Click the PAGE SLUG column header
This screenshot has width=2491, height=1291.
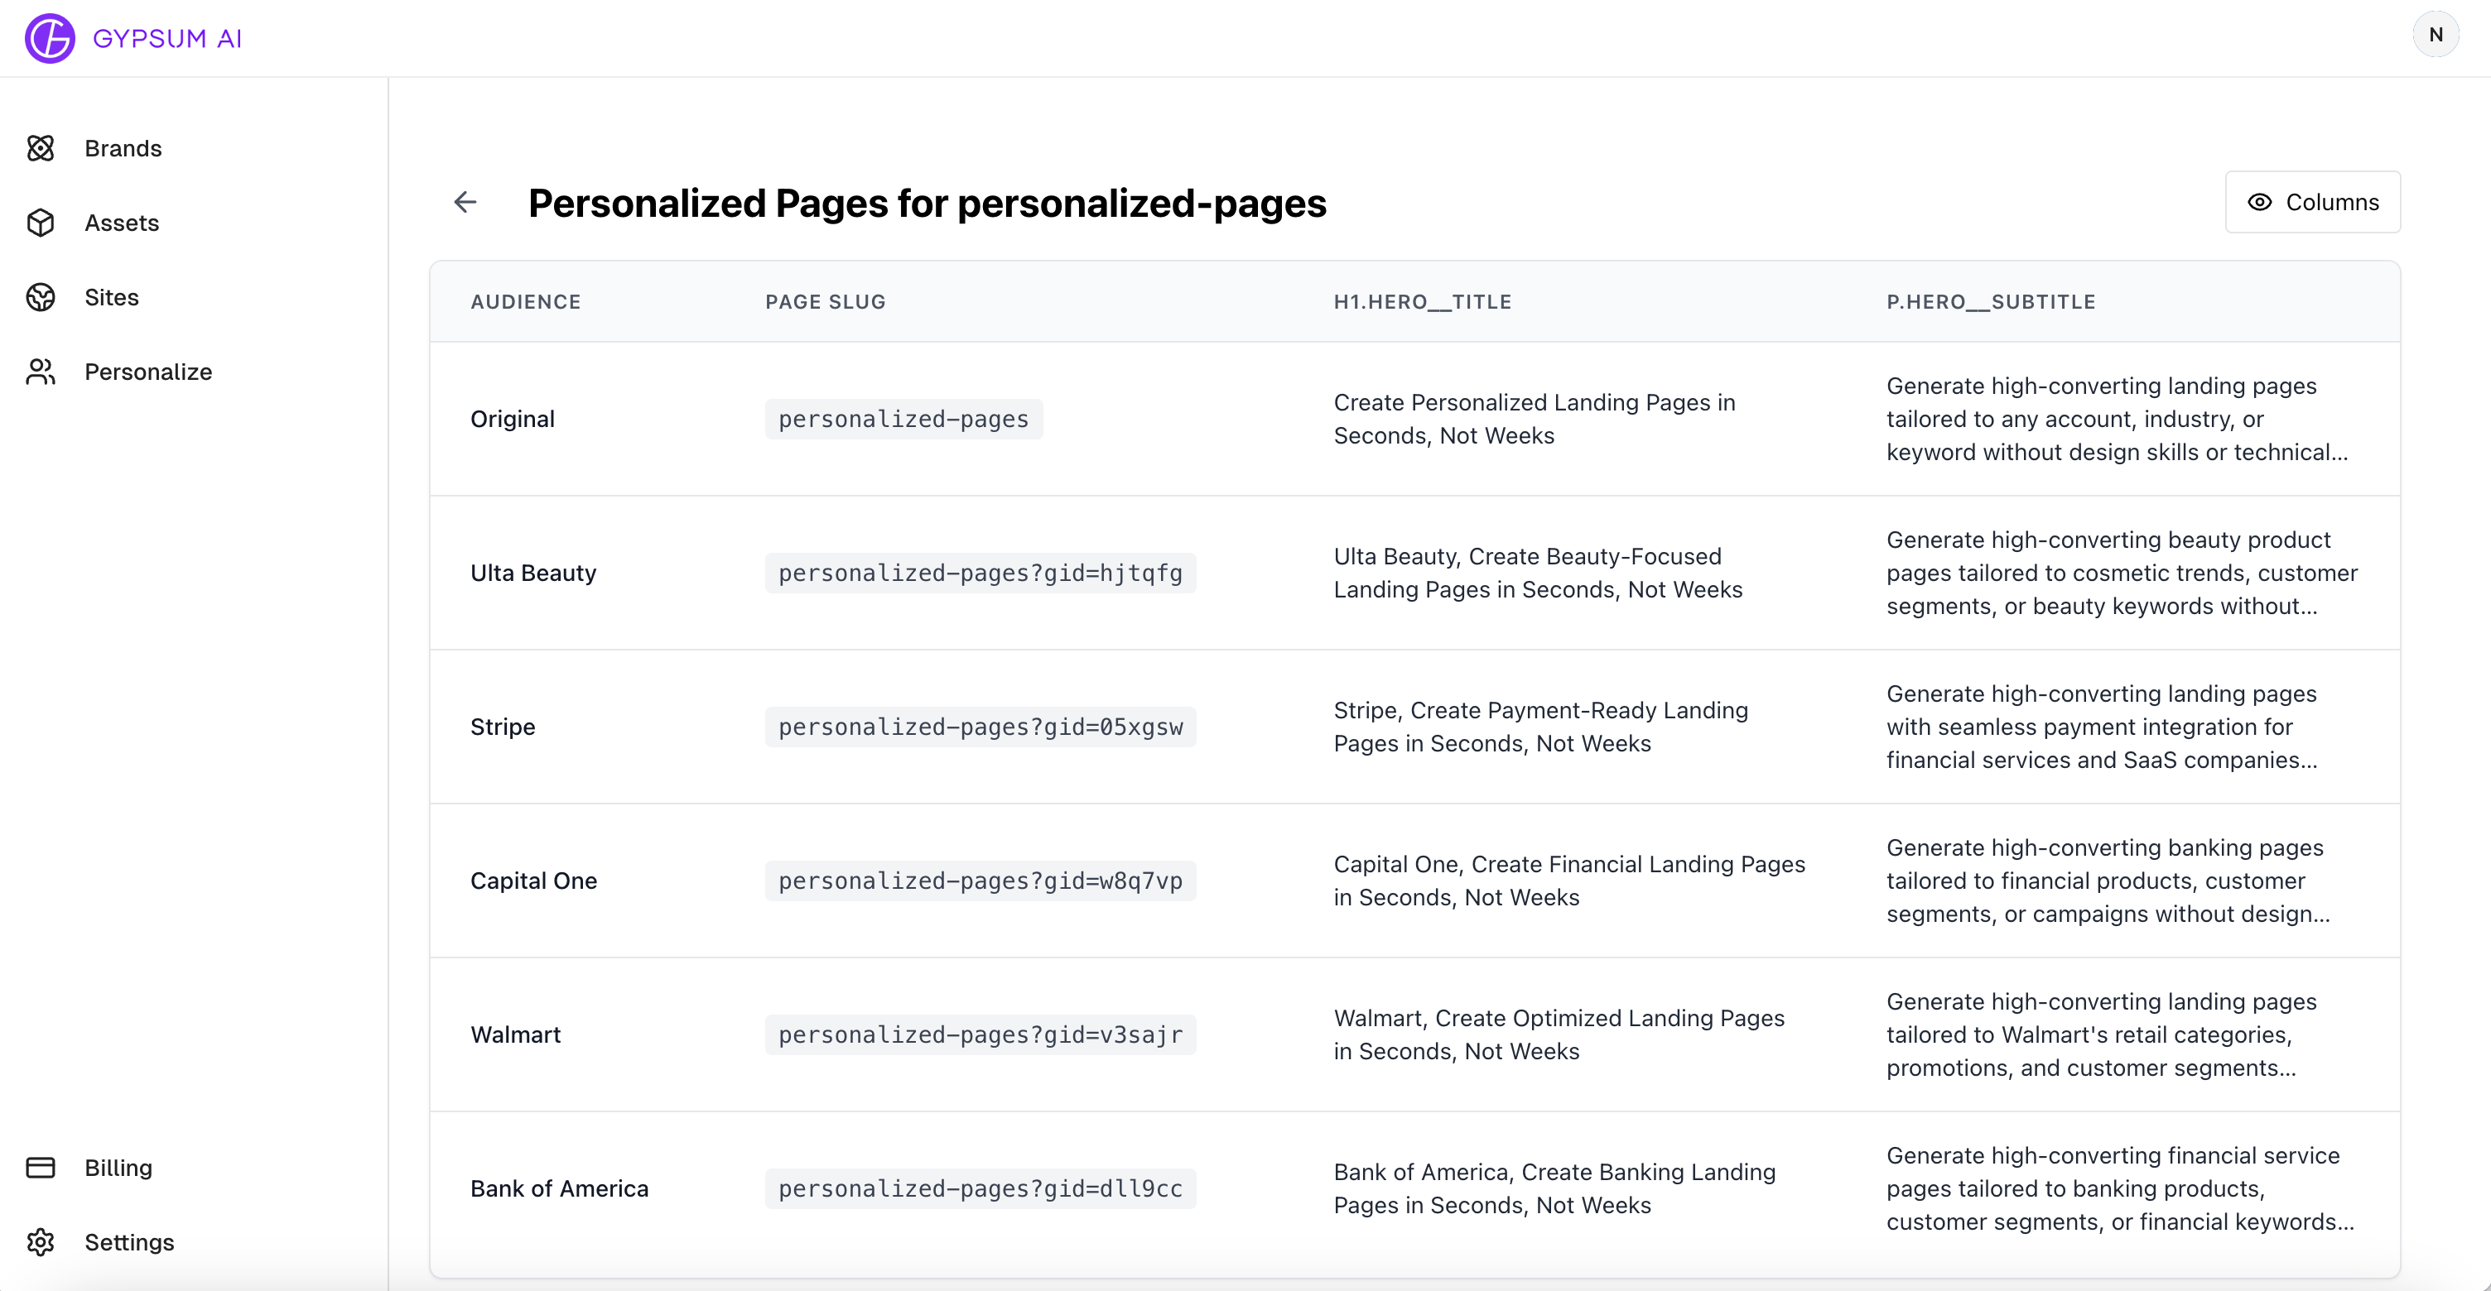(826, 301)
